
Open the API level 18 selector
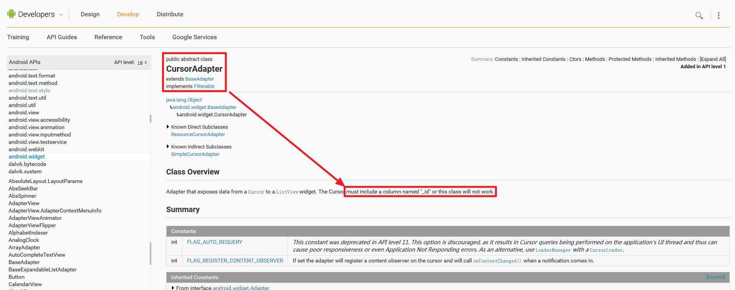pyautogui.click(x=142, y=62)
